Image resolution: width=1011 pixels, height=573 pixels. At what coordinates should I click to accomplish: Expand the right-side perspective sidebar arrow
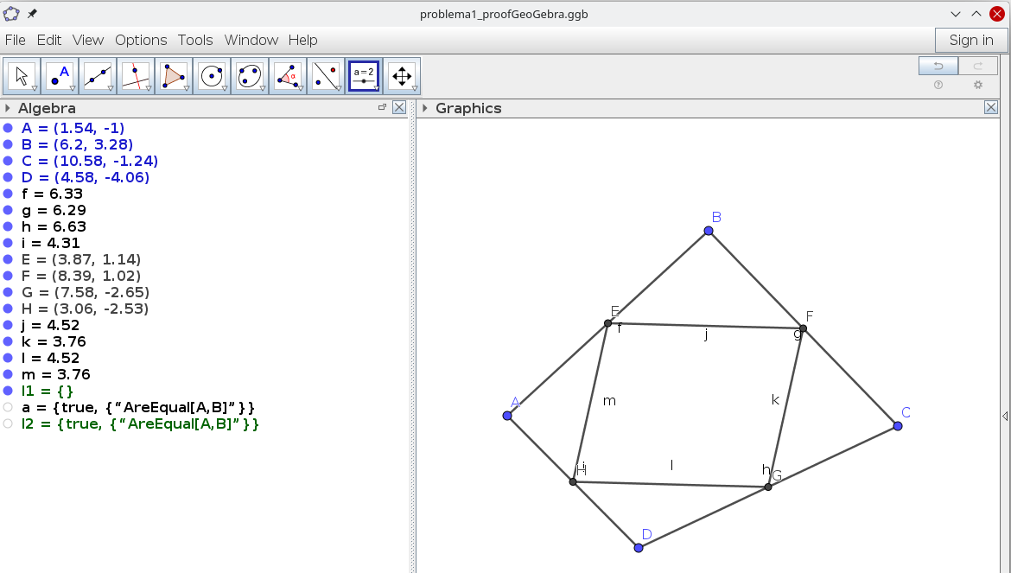pyautogui.click(x=1005, y=417)
